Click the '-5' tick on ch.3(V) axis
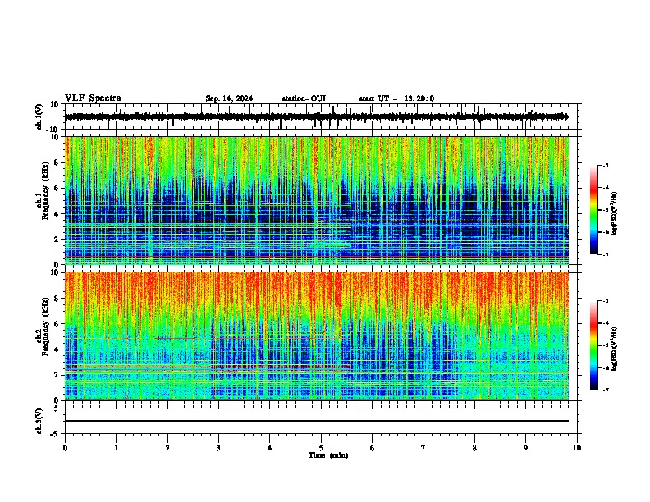 [56, 434]
